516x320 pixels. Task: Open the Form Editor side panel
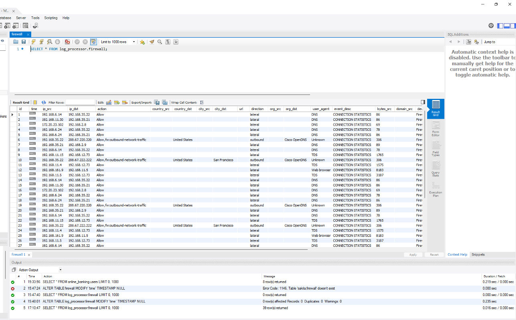click(435, 129)
